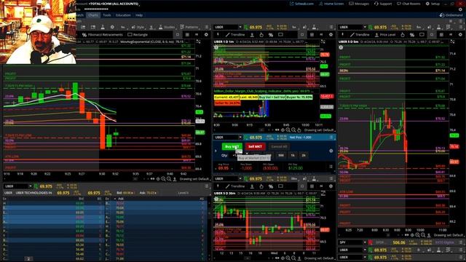
Task: Open Drawing set Default on left chart
Action: [x=194, y=179]
